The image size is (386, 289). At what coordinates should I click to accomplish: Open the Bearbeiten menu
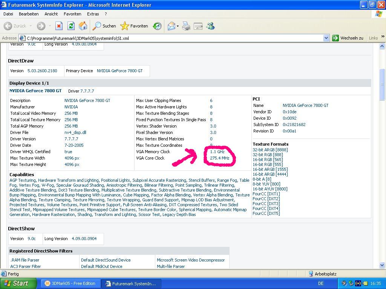tap(29, 14)
